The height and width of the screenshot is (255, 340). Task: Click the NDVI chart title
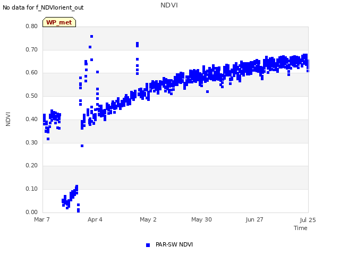(x=169, y=5)
